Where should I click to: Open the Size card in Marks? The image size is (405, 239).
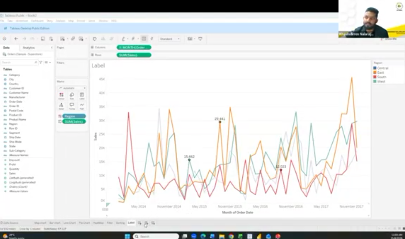pos(72,96)
